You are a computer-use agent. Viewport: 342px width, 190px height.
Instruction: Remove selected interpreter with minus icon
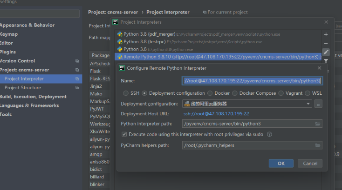[x=326, y=43]
